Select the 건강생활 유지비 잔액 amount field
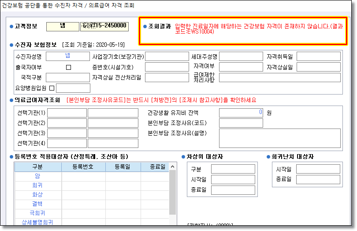Viewport: 357px width, 231px height. pos(241,113)
